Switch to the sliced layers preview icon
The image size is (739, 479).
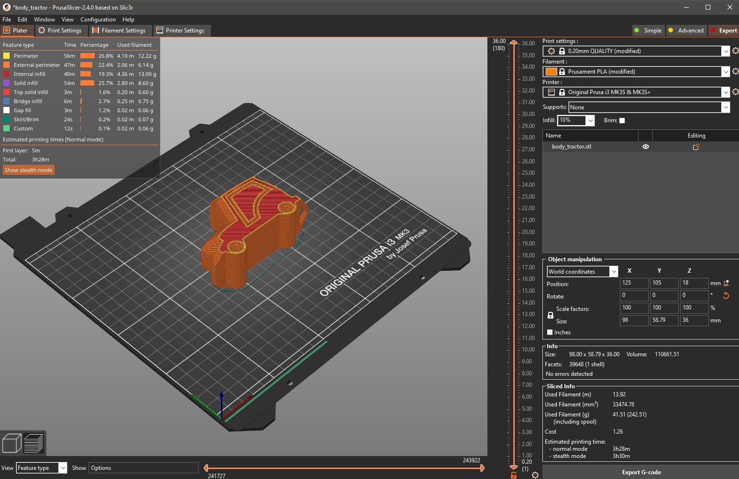pyautogui.click(x=33, y=443)
